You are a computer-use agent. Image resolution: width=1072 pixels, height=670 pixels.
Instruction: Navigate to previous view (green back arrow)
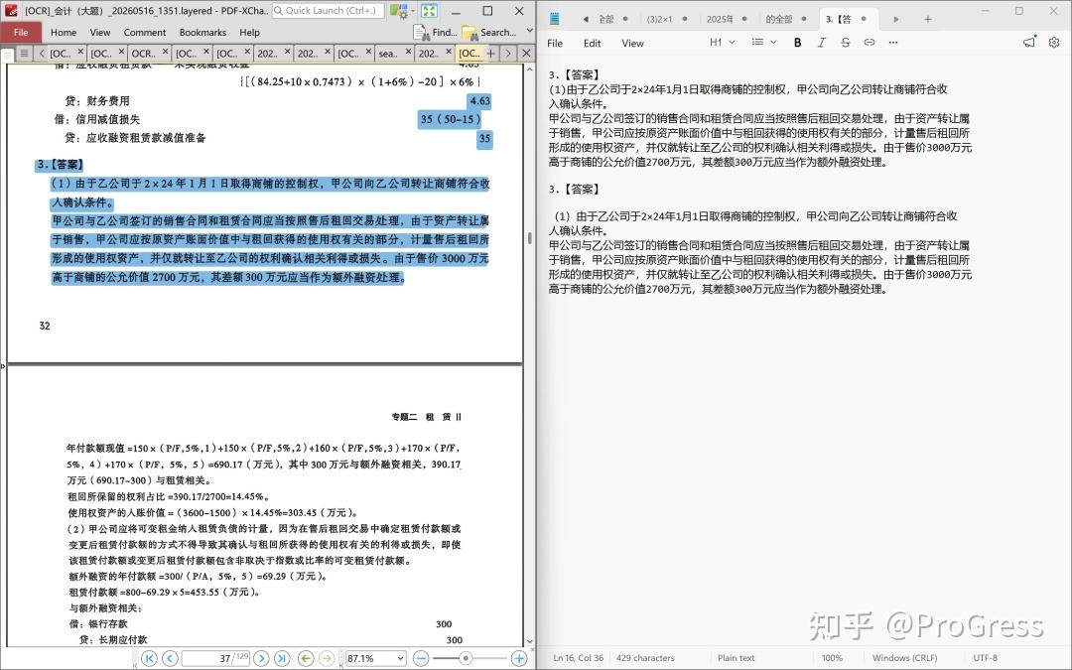(307, 658)
